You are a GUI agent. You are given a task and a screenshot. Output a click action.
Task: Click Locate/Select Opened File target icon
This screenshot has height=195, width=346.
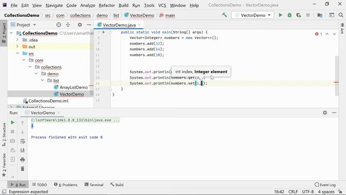coord(58,25)
